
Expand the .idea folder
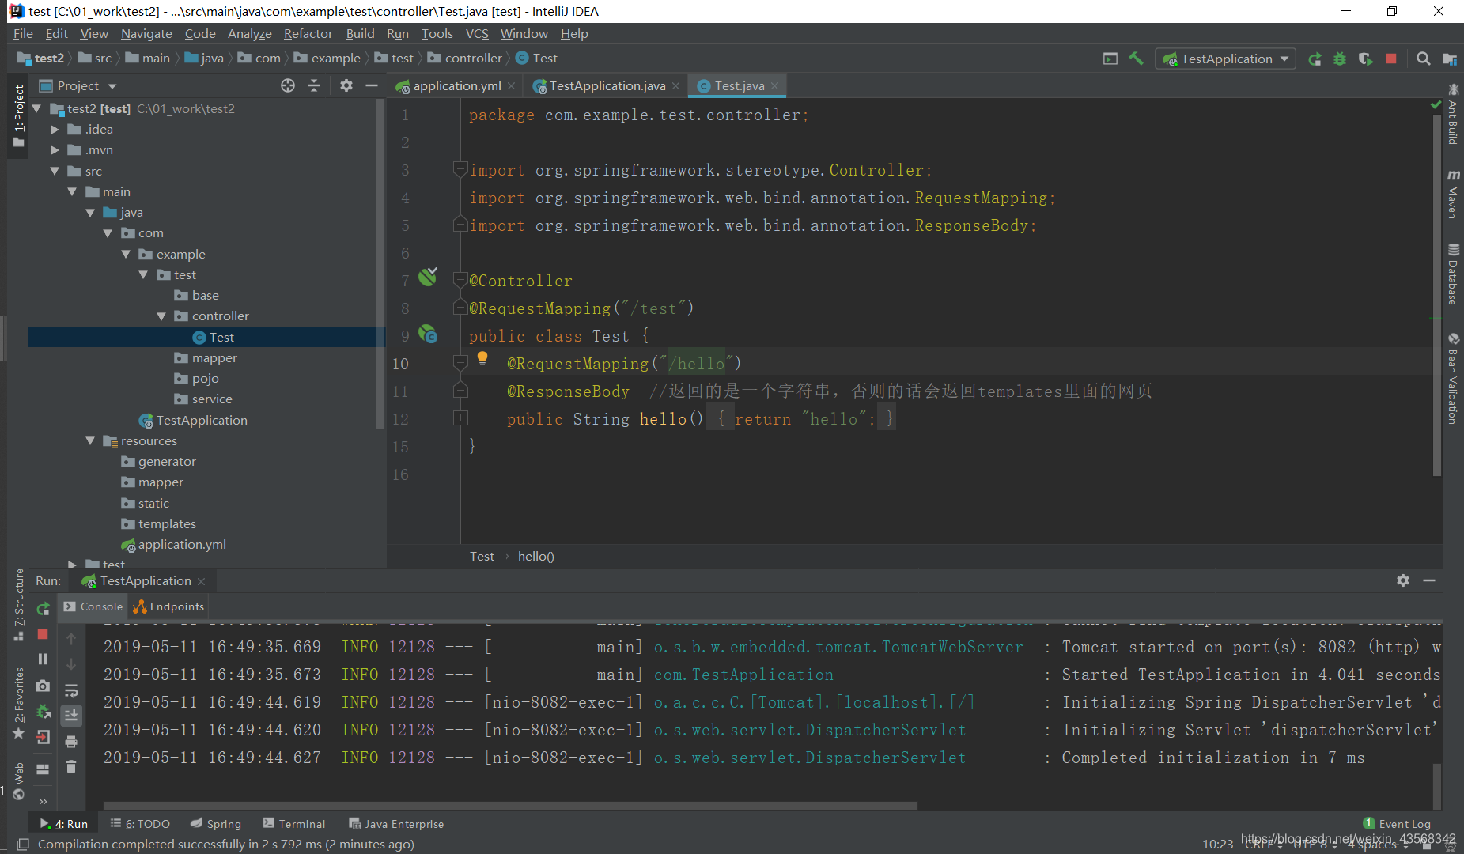coord(55,129)
